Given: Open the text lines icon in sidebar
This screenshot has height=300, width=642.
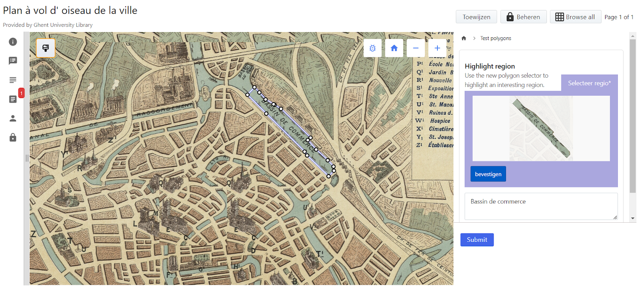Looking at the screenshot, I should (x=13, y=80).
